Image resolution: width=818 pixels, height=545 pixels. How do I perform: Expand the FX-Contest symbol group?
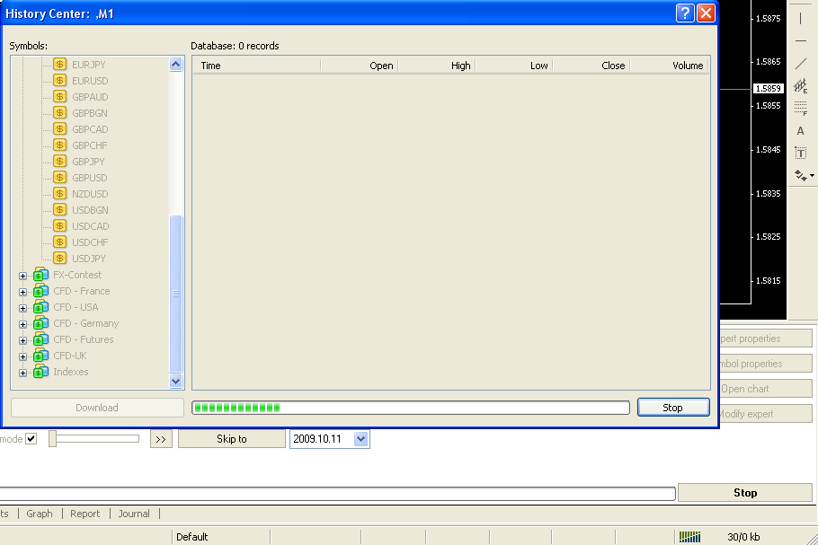tap(22, 276)
